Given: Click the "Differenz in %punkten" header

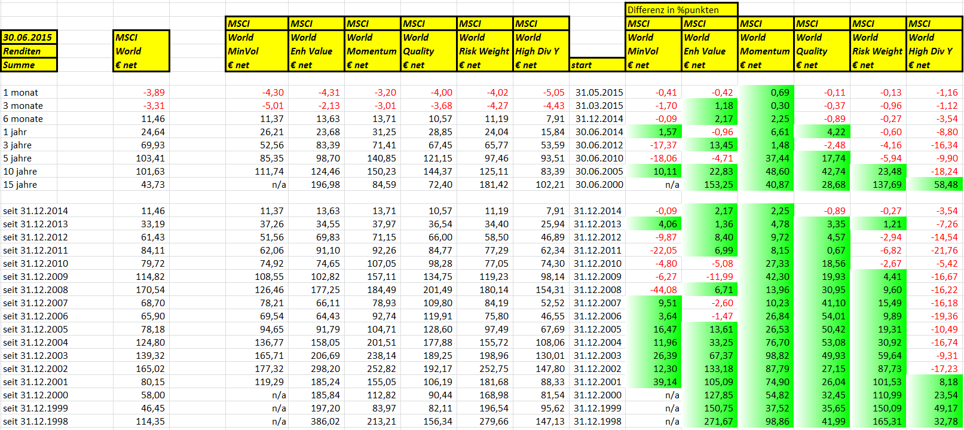Looking at the screenshot, I should pyautogui.click(x=681, y=10).
